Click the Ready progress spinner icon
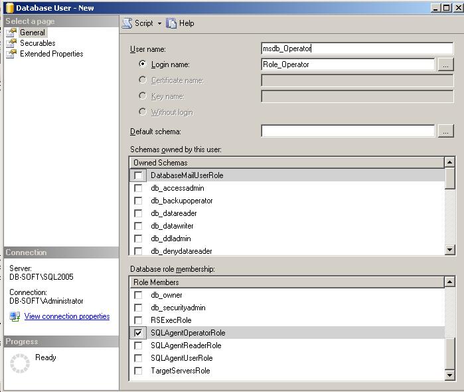The height and width of the screenshot is (392, 464). (20, 363)
